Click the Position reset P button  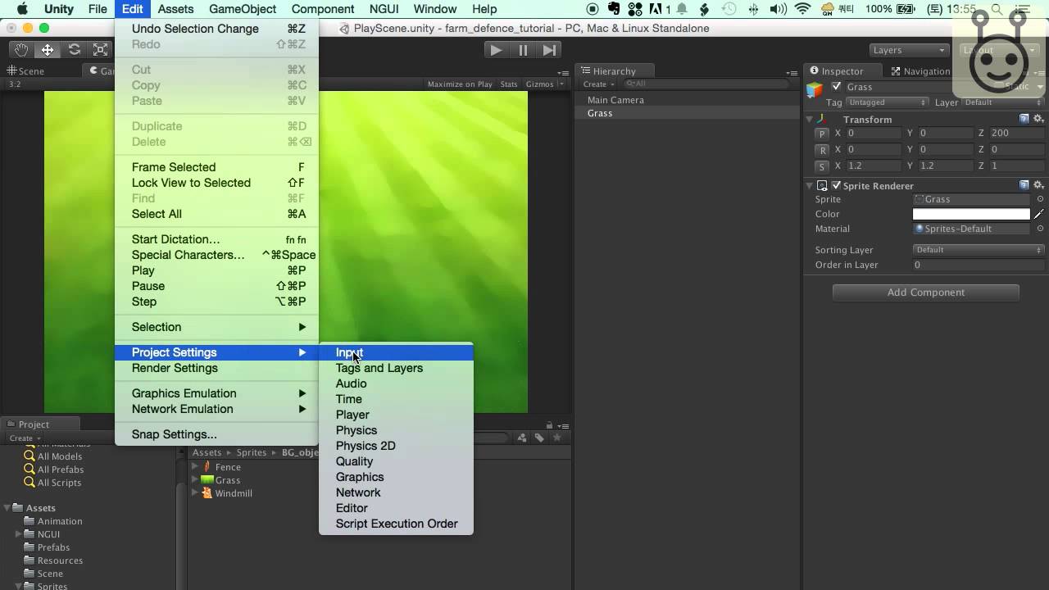(822, 134)
